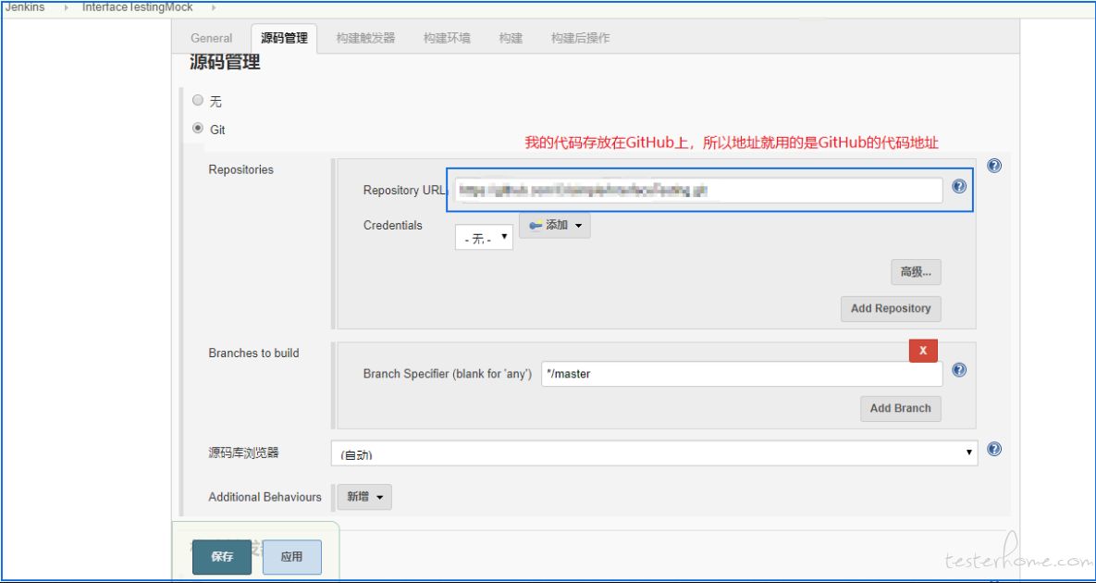The width and height of the screenshot is (1096, 583).
Task: Save configuration with 保存 button
Action: (222, 557)
